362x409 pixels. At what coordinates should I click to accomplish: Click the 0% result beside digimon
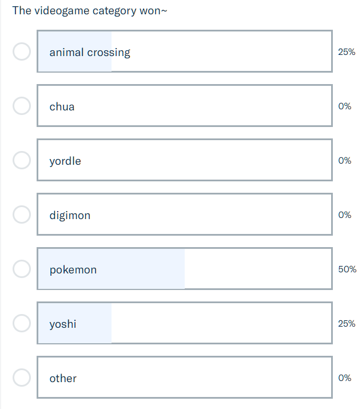(345, 215)
